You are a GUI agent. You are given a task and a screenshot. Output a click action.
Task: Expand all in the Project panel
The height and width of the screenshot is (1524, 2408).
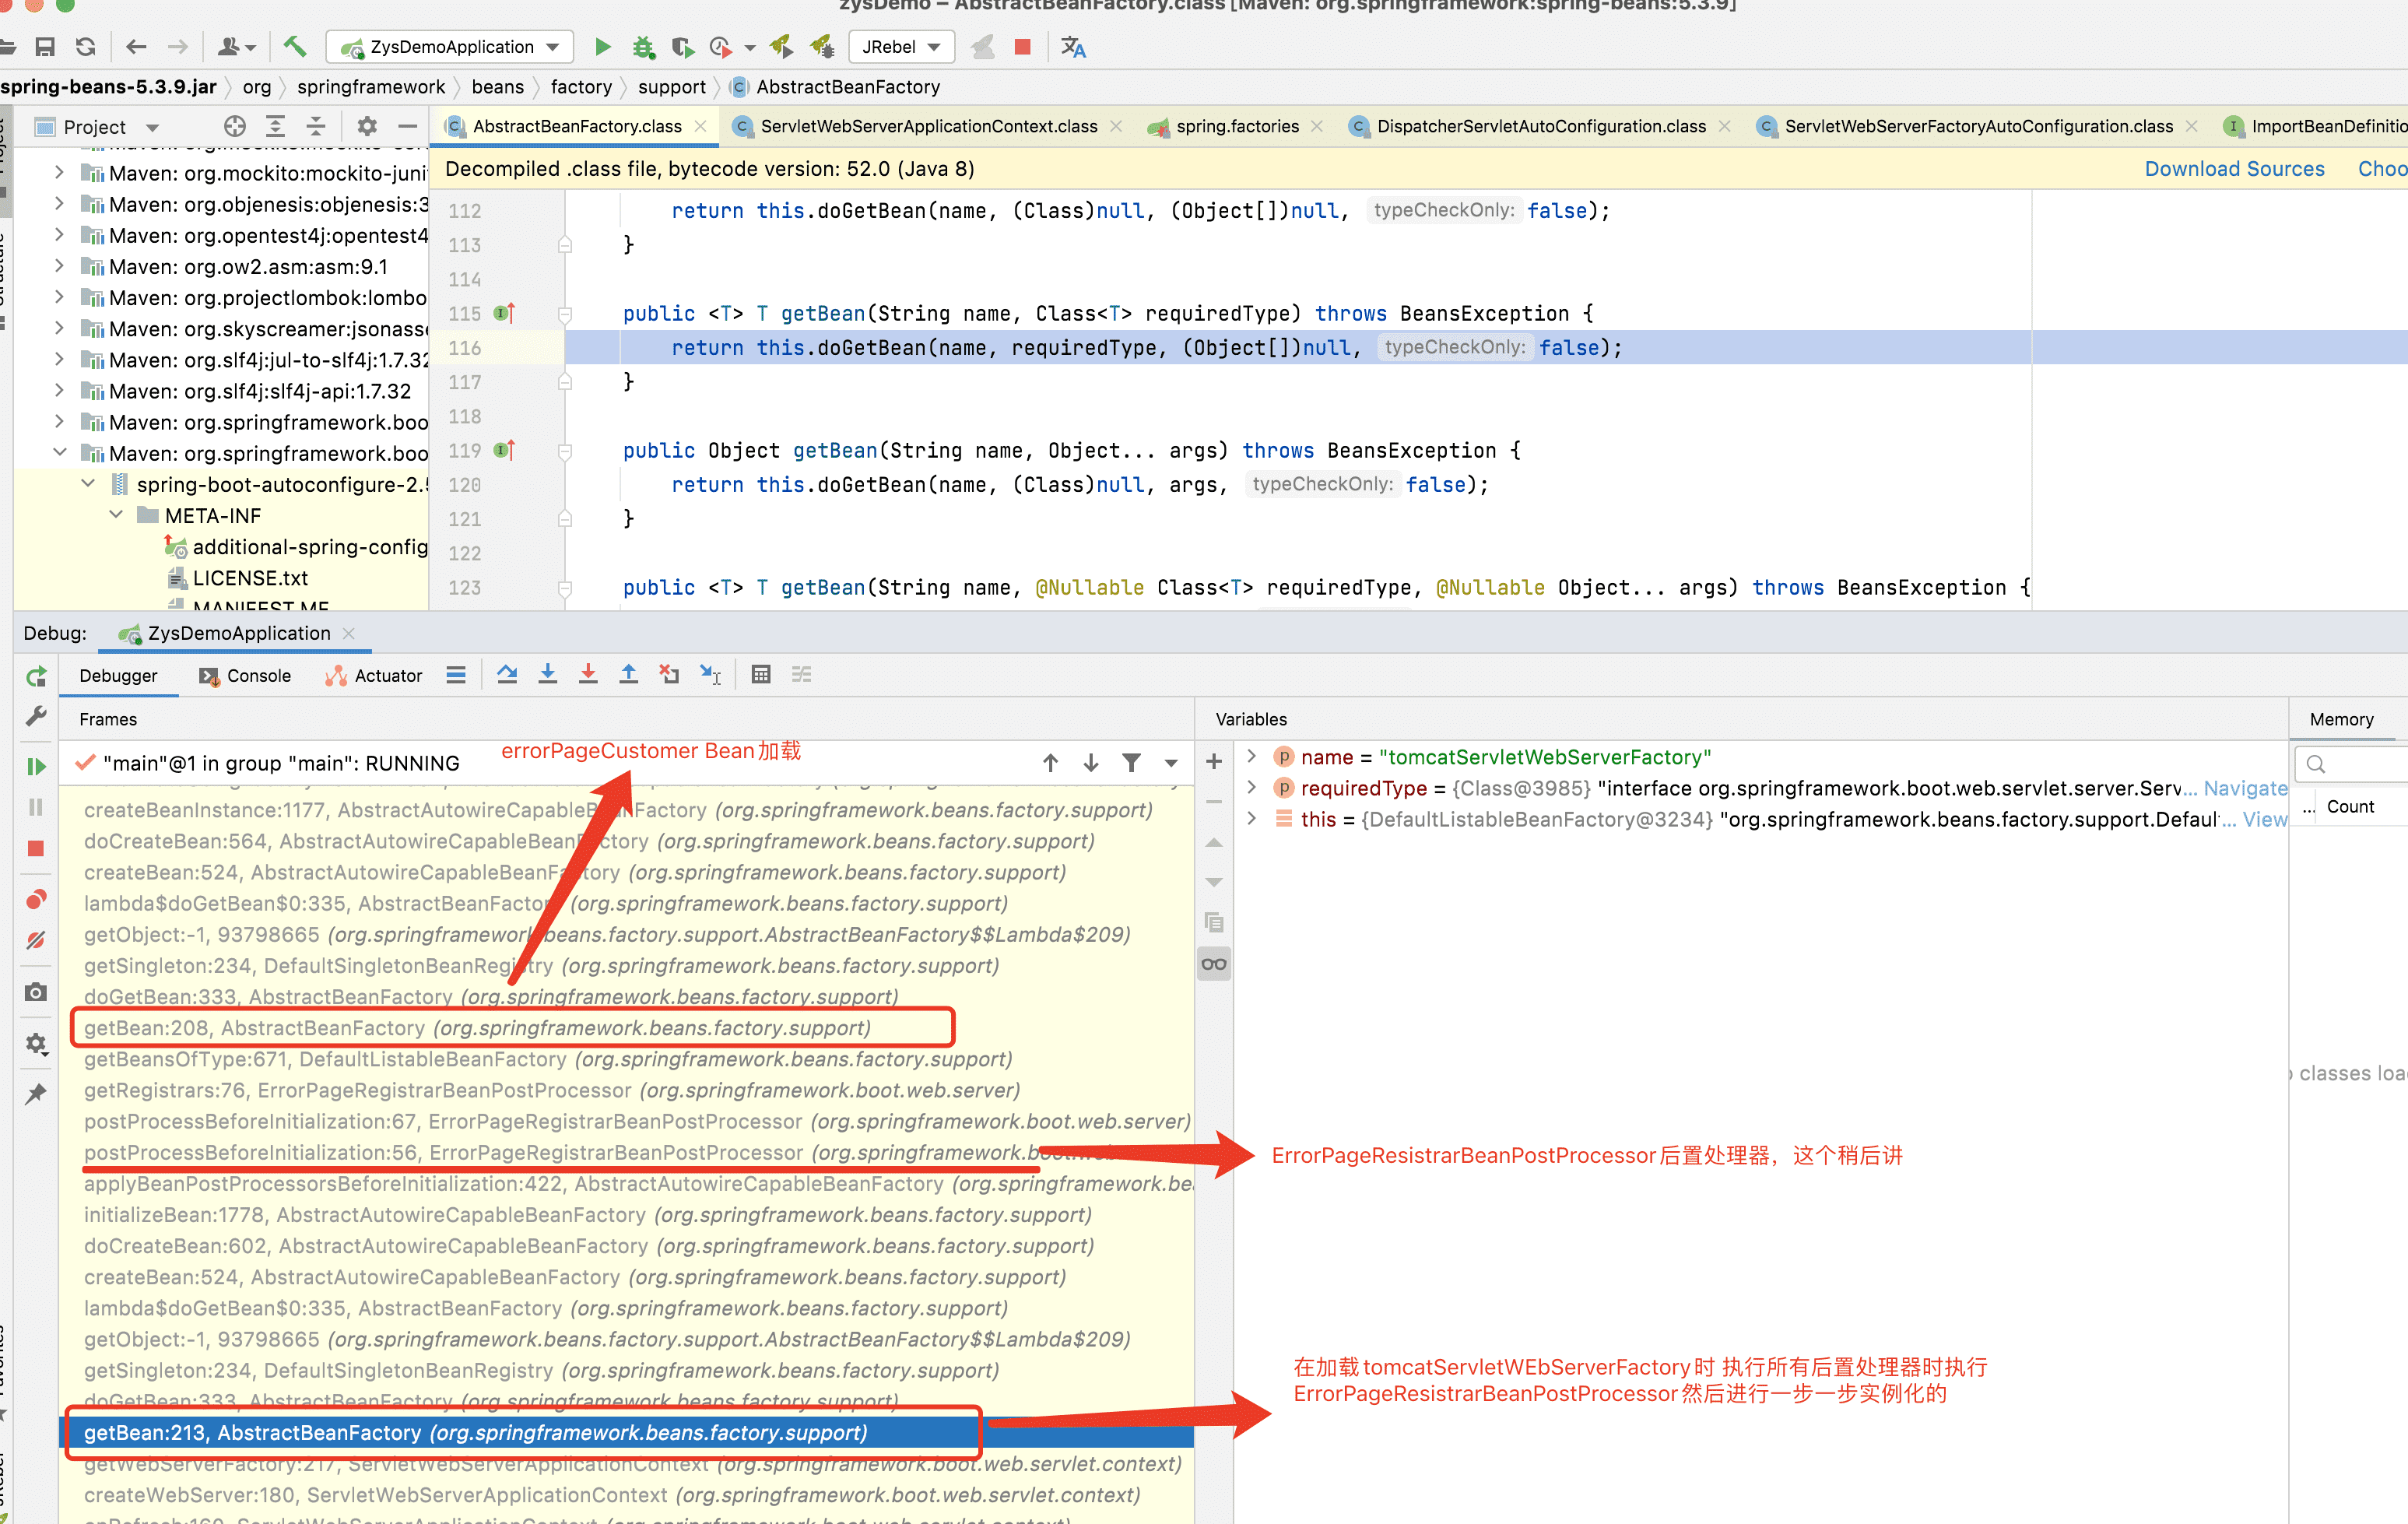(275, 126)
